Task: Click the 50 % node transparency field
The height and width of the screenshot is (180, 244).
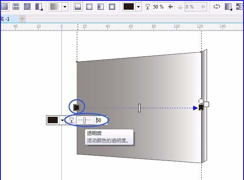Action: coord(159,6)
